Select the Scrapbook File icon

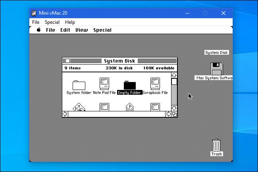[x=155, y=84]
